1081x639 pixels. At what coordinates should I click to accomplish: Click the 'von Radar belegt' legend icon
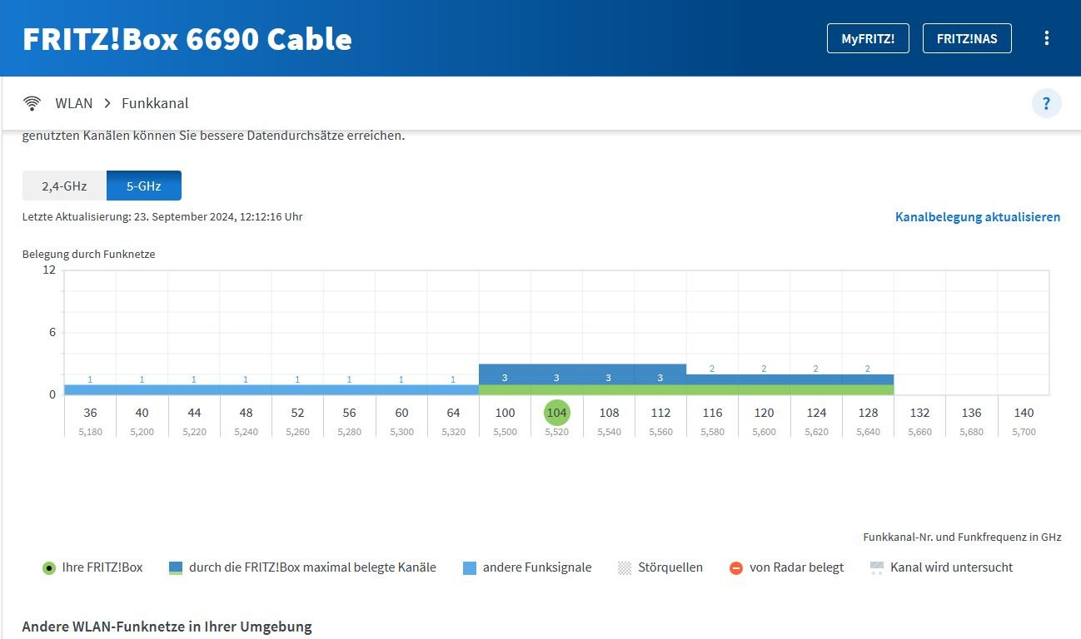pyautogui.click(x=735, y=568)
